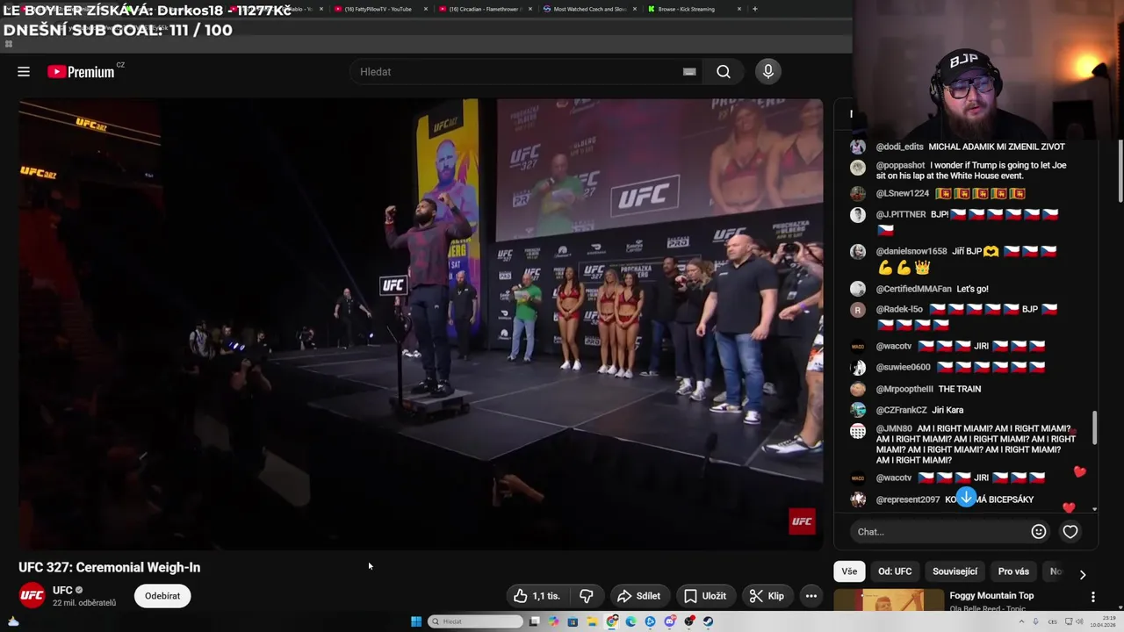Open the UFC channel avatar
Image resolution: width=1124 pixels, height=632 pixels.
tap(32, 596)
